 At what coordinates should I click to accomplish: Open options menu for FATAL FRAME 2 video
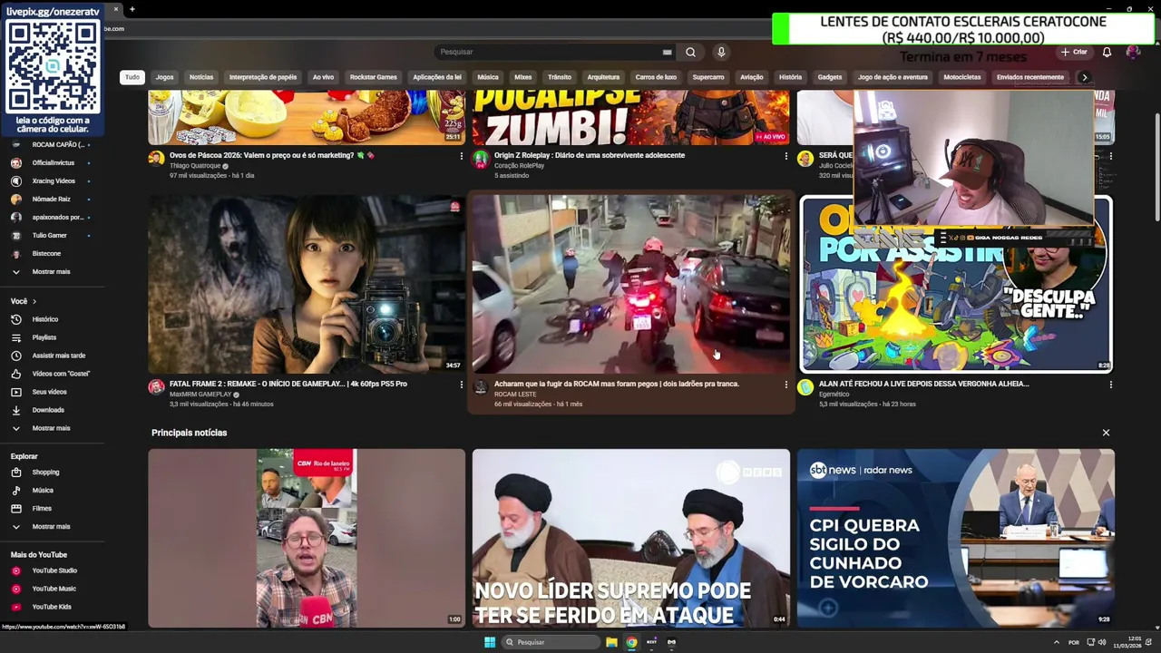click(461, 385)
